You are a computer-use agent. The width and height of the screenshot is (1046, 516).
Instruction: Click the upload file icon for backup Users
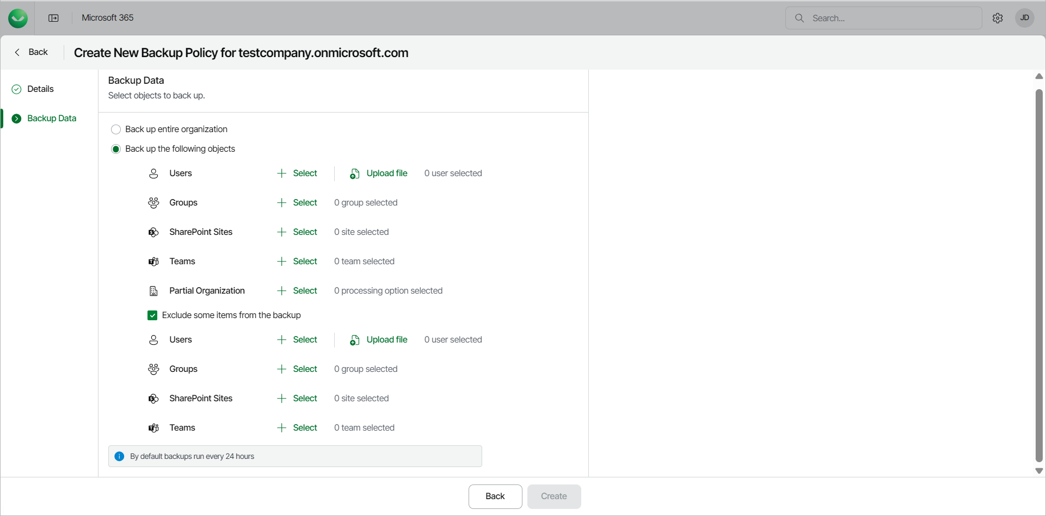354,173
